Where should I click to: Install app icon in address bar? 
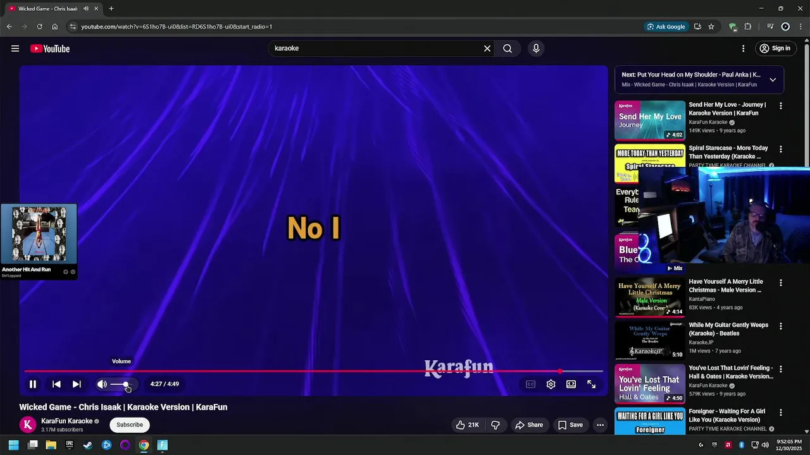(697, 27)
